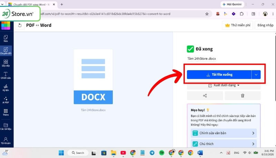Open the Wi-Fi network tray icon
Screen dimensions: 276x158
click(x=245, y=153)
